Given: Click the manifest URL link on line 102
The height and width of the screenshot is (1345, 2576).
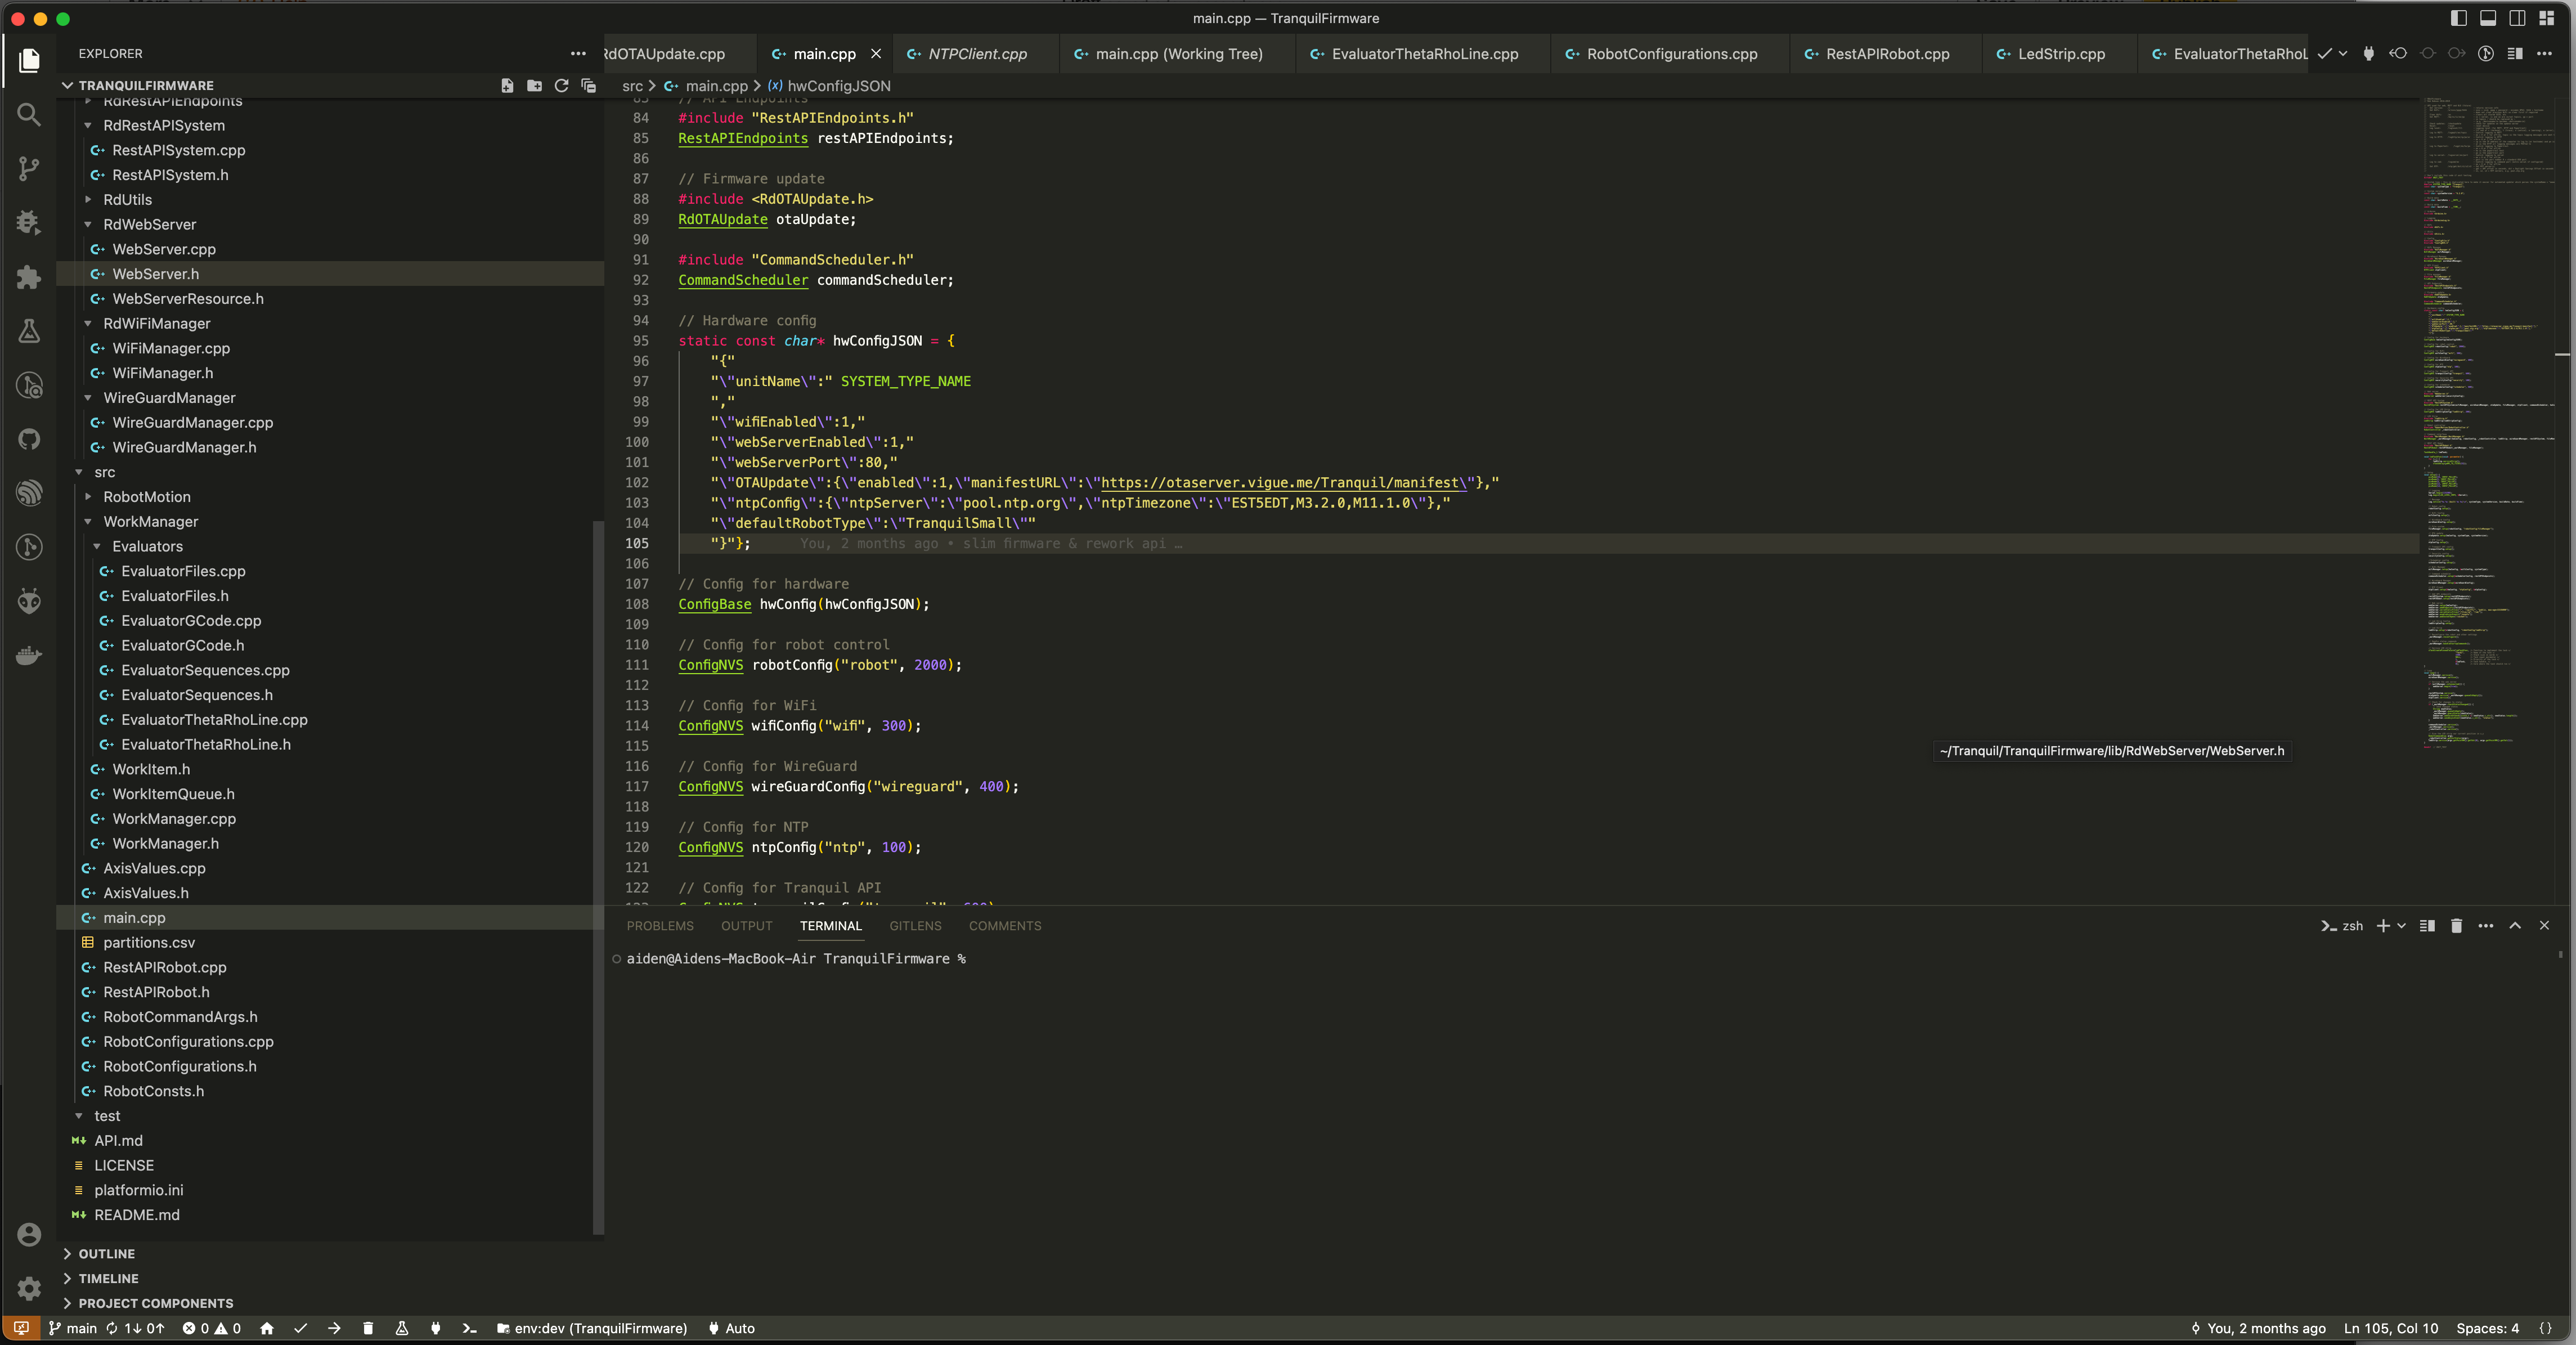Looking at the screenshot, I should [x=1280, y=483].
